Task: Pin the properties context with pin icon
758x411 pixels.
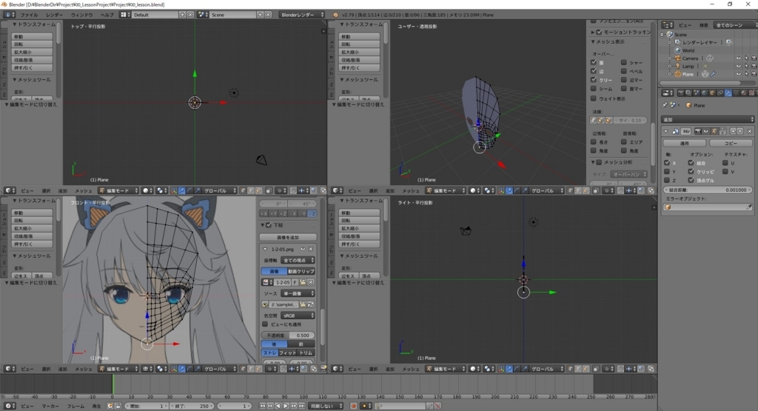Action: (x=665, y=105)
